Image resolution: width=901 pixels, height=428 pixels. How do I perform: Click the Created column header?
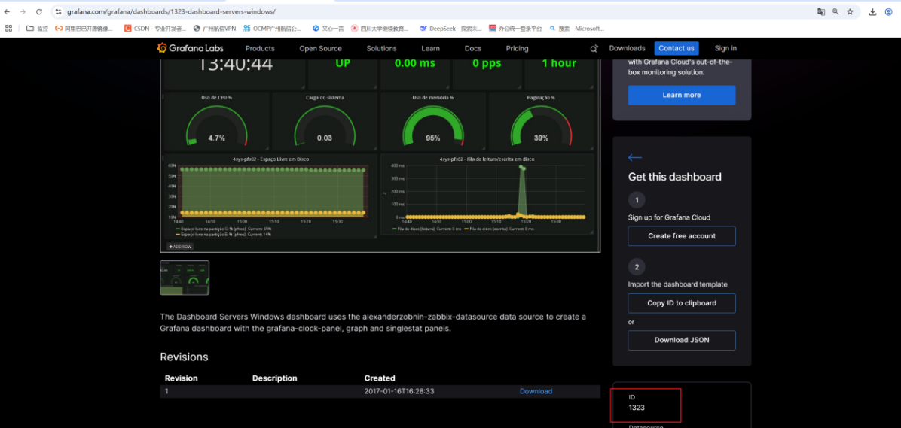pos(380,378)
